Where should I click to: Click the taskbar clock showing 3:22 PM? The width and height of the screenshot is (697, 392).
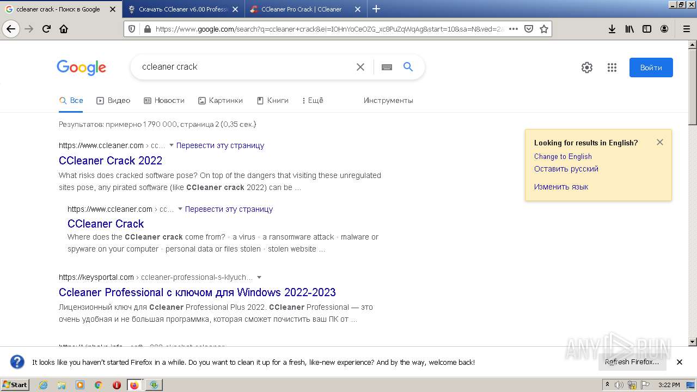(669, 385)
